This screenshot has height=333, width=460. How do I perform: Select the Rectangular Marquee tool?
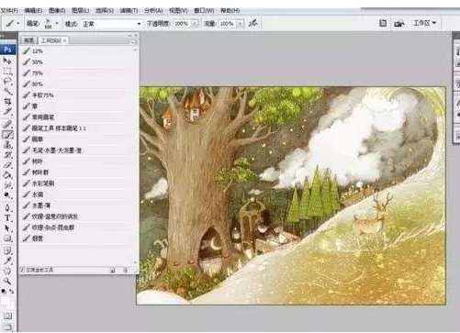click(x=7, y=72)
